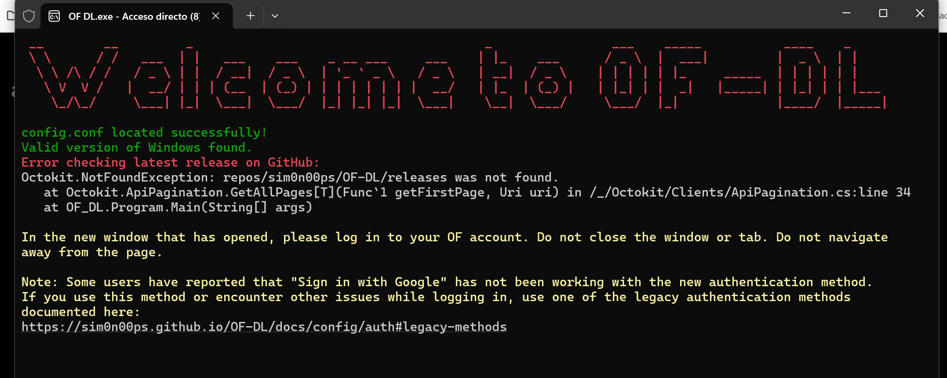Image resolution: width=947 pixels, height=378 pixels.
Task: Select the OF DL.exe - Acceso directo tab
Action: pyautogui.click(x=133, y=17)
